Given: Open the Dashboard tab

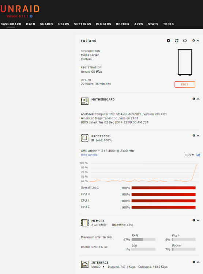Looking at the screenshot, I should [x=11, y=24].
